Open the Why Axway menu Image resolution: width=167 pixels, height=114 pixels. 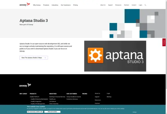coord(37,5)
